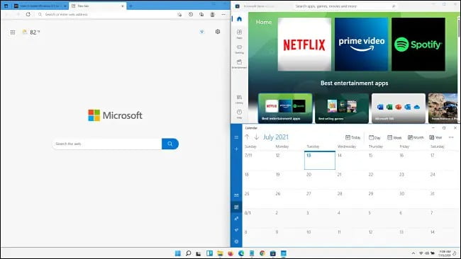Open the Apps section in Store sidebar

click(239, 34)
